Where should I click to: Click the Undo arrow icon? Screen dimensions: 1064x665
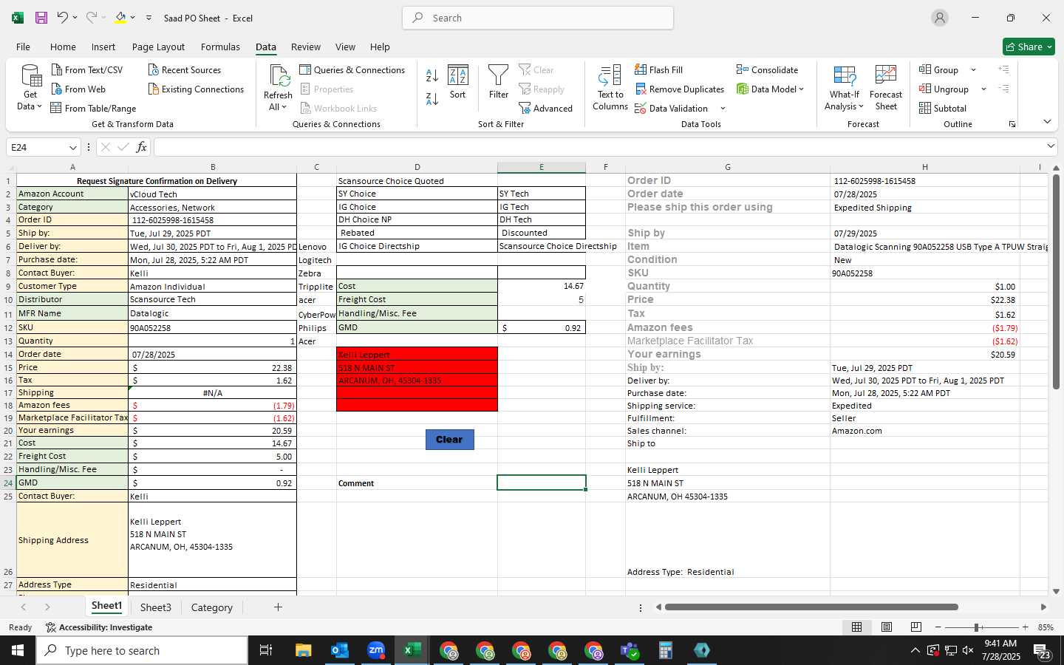point(63,18)
